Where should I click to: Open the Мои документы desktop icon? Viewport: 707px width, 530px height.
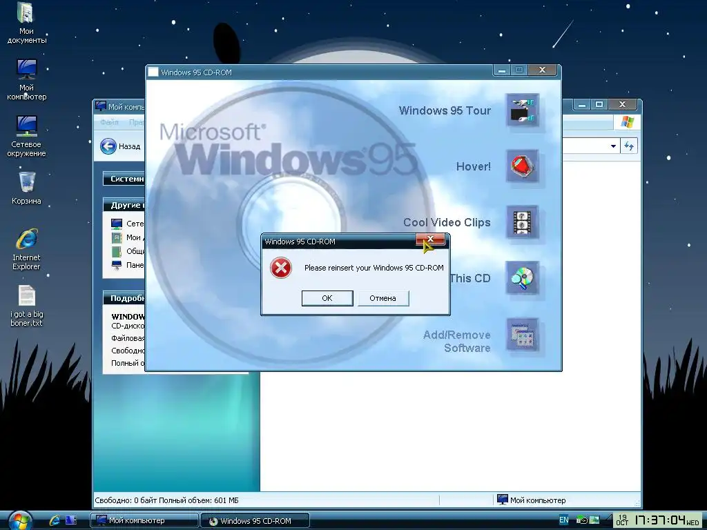26,23
